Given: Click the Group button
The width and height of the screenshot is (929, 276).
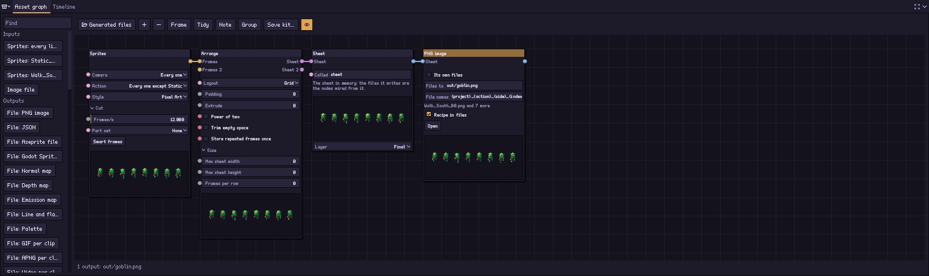Looking at the screenshot, I should (249, 24).
